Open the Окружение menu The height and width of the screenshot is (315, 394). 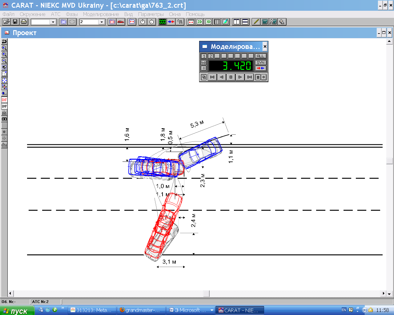[33, 14]
